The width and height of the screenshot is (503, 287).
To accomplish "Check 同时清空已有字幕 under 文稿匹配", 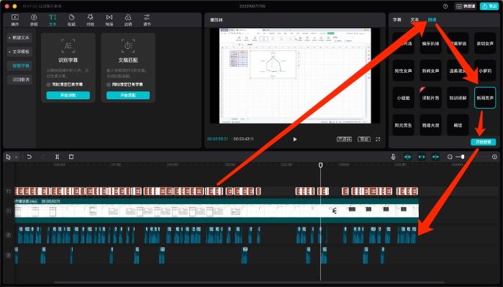I will coord(109,85).
